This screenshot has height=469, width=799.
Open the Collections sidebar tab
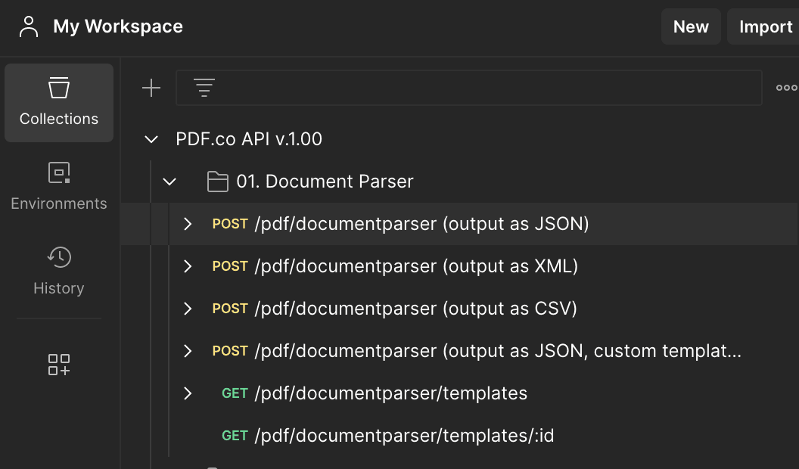click(59, 103)
